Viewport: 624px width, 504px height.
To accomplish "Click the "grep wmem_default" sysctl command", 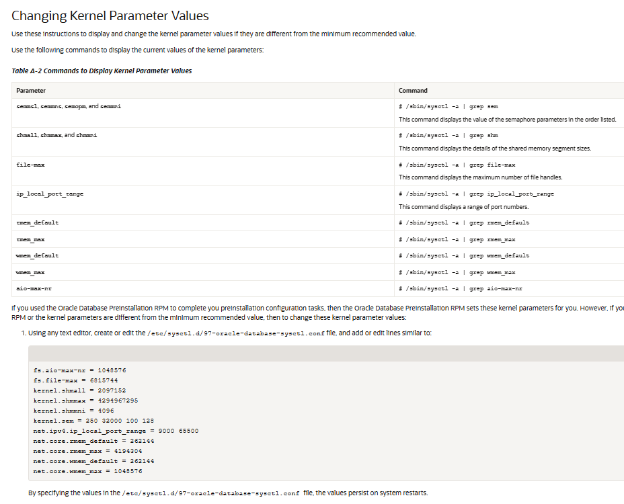I will coord(464,255).
